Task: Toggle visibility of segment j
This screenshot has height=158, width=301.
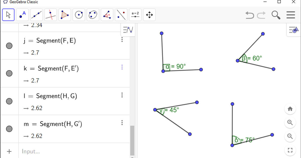Action: (9, 46)
